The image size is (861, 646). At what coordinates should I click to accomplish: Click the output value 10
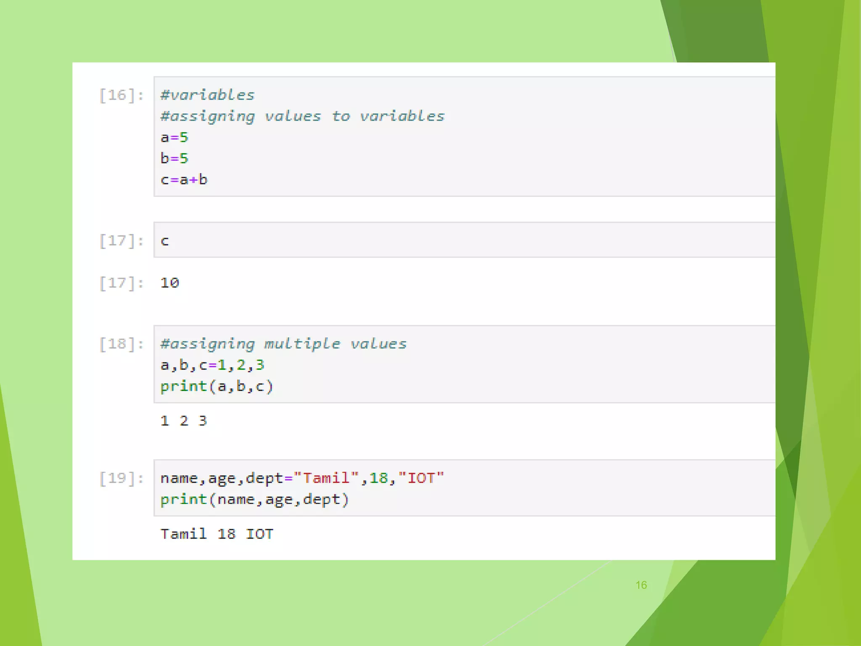[170, 283]
